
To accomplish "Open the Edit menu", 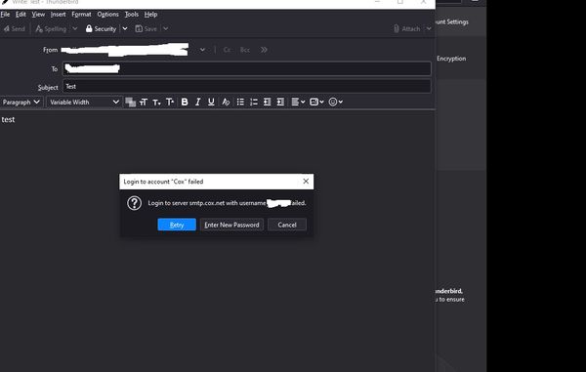I will pyautogui.click(x=21, y=15).
